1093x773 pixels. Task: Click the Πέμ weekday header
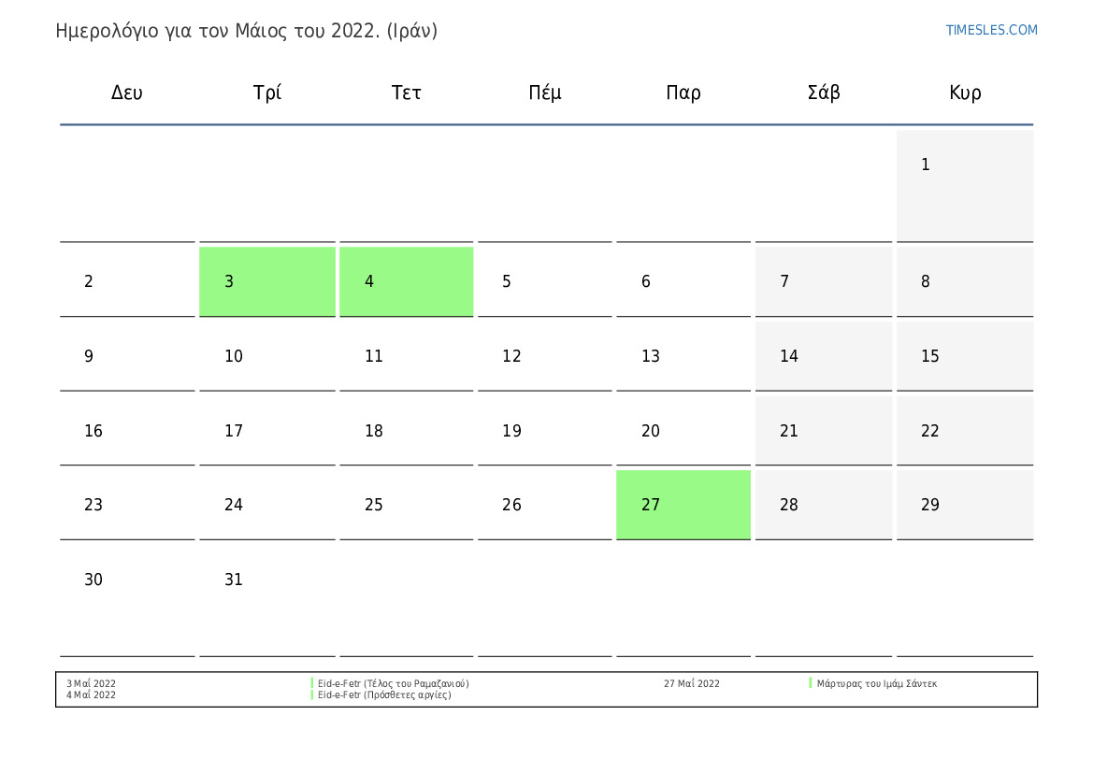(x=545, y=93)
